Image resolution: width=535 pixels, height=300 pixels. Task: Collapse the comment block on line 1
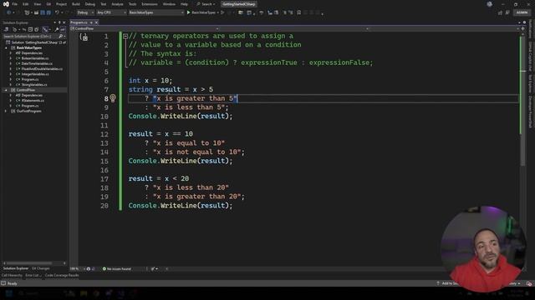[x=125, y=36]
